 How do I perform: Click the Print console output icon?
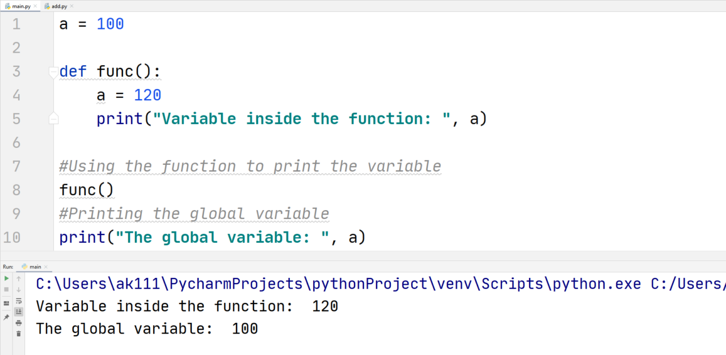click(x=19, y=323)
